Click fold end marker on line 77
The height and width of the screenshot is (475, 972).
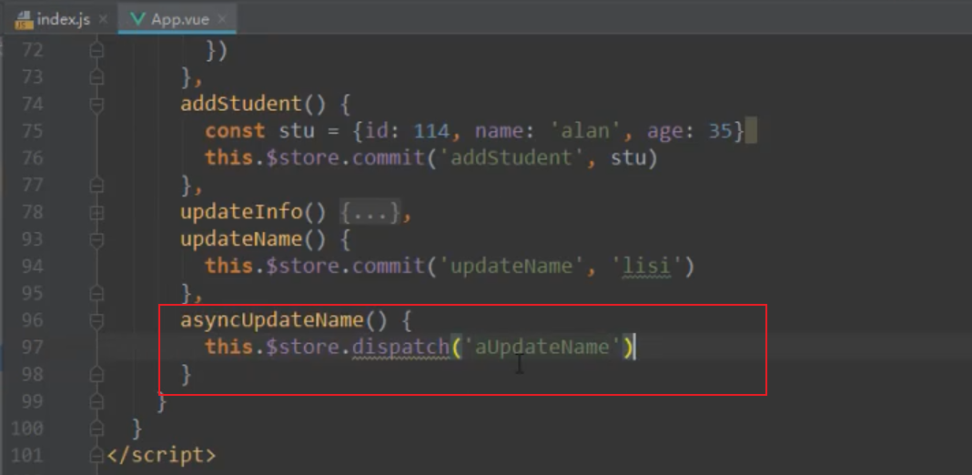pos(96,186)
